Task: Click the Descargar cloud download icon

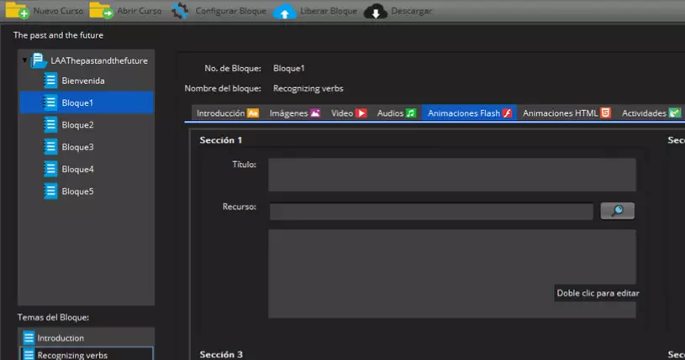Action: pos(376,12)
